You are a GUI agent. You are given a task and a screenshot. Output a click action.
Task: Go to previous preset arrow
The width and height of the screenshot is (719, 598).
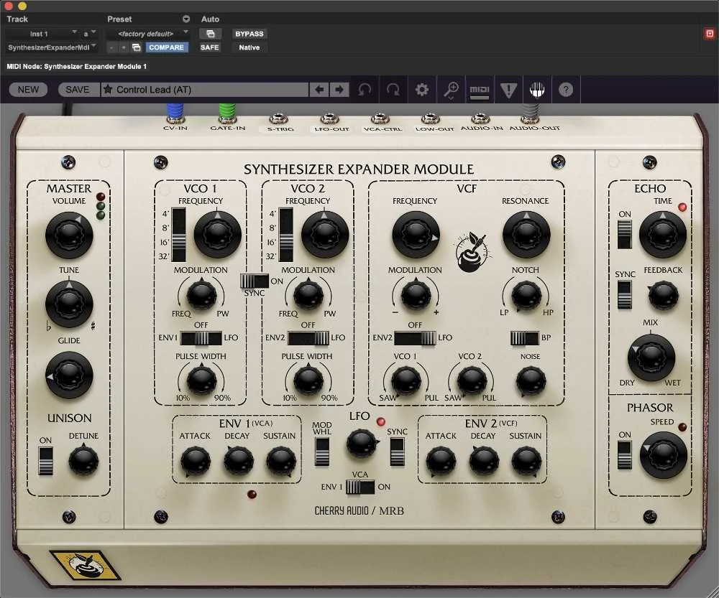click(320, 89)
